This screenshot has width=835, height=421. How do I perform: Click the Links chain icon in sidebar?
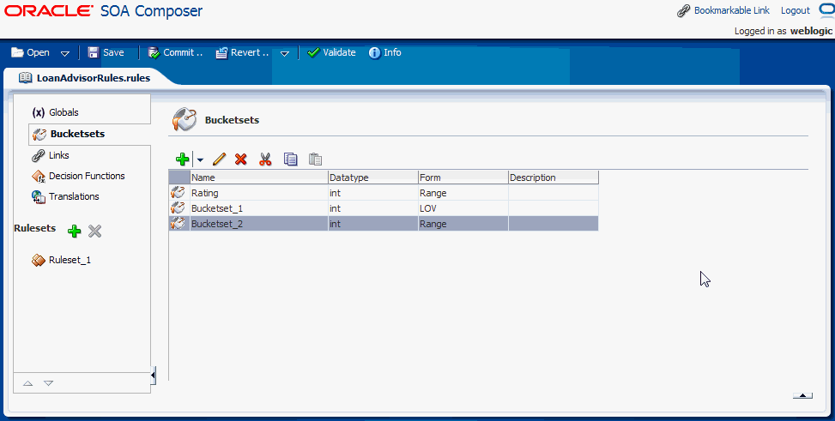pos(39,155)
